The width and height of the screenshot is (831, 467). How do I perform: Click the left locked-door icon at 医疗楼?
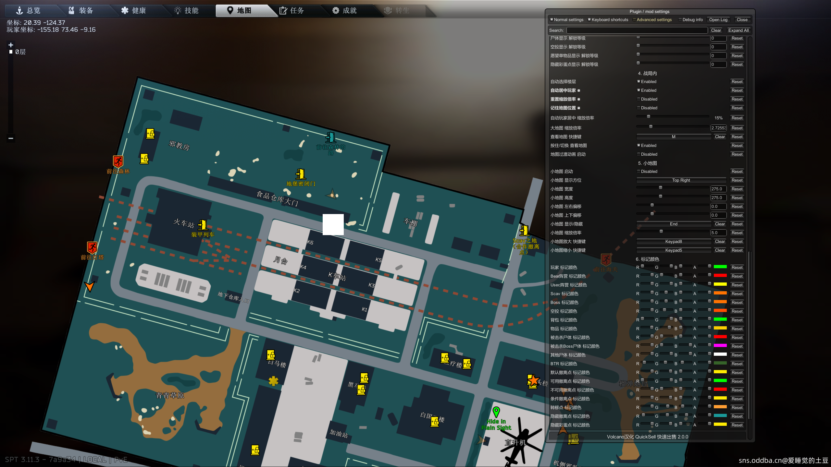point(445,358)
